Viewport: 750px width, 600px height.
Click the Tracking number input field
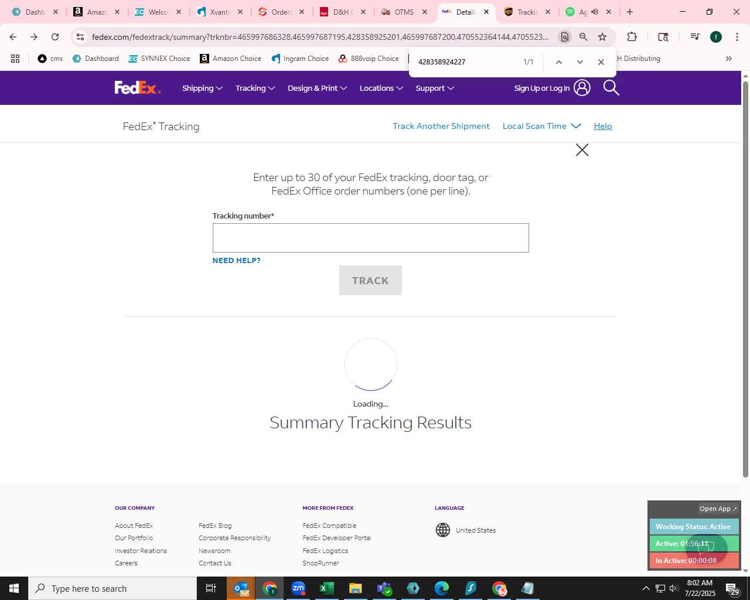370,238
